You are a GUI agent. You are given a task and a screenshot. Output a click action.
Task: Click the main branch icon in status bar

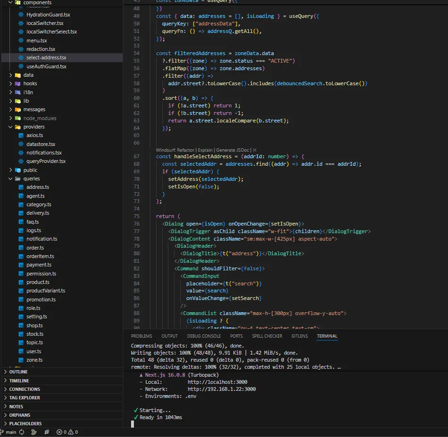tap(2, 431)
